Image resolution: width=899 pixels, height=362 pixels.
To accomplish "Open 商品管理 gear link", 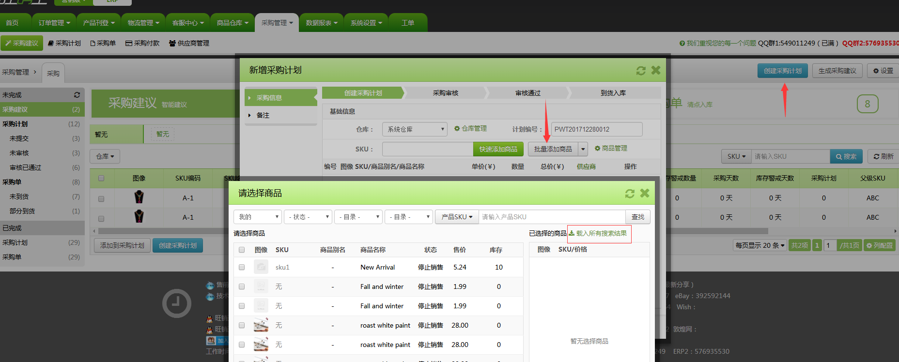I will coord(611,149).
